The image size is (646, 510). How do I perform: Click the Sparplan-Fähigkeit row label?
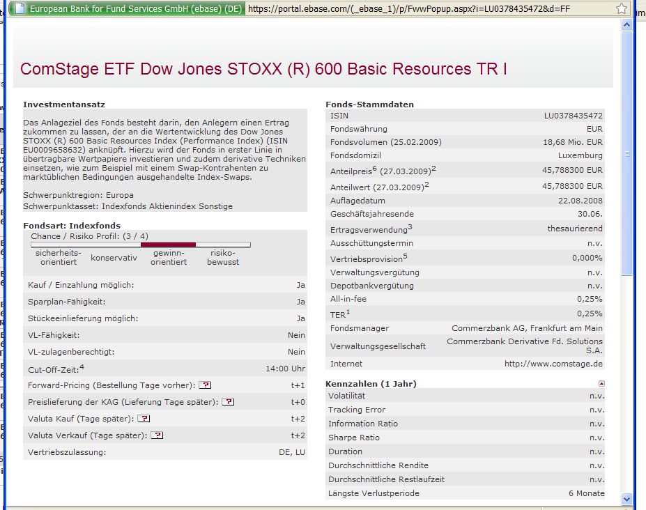click(67, 302)
